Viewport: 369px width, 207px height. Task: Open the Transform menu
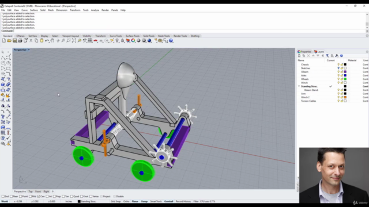(x=75, y=10)
